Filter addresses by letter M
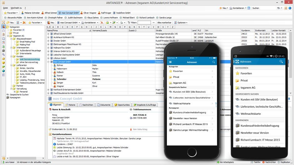This screenshot has width=294, height=165. (110, 27)
